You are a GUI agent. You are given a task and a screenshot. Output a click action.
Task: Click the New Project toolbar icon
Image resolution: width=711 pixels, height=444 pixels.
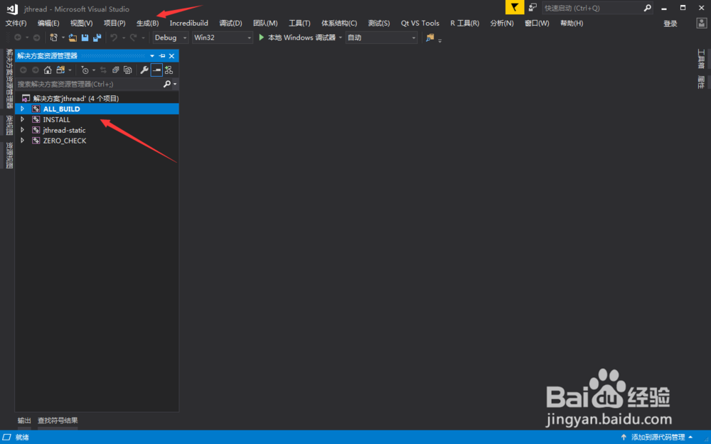point(54,38)
